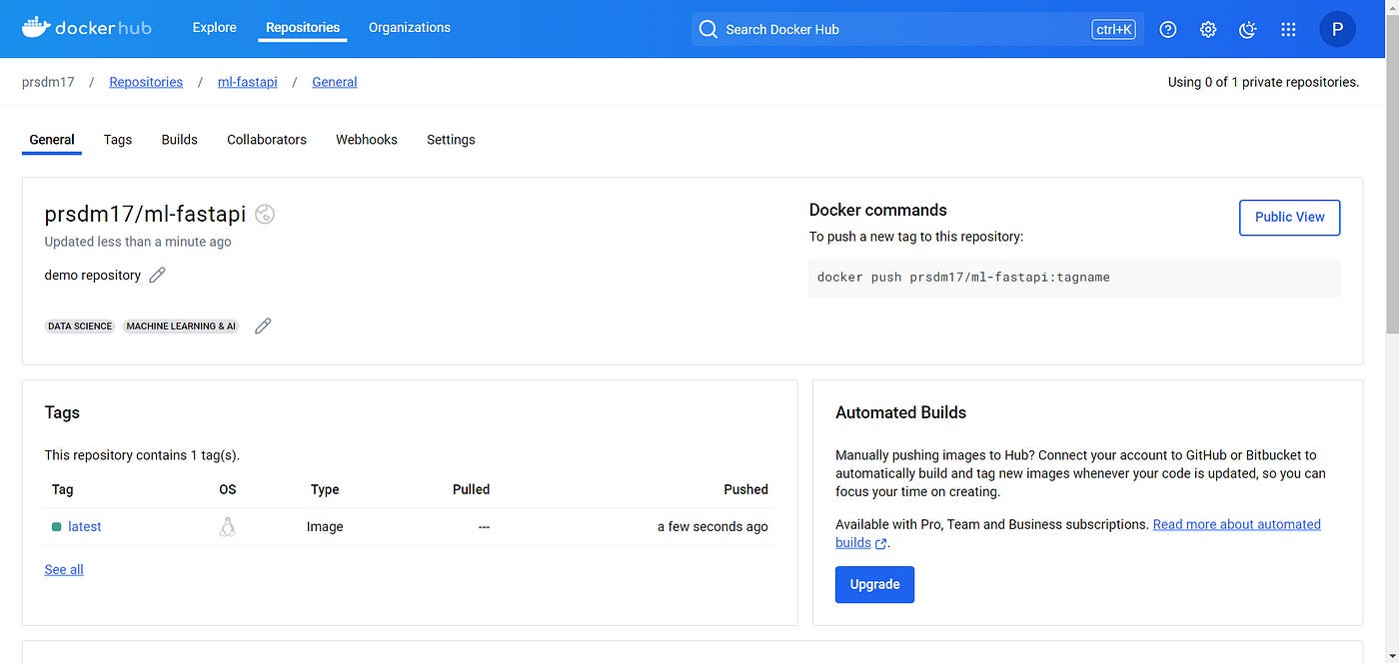
Task: Toggle the dark mode moon icon
Action: click(1247, 29)
